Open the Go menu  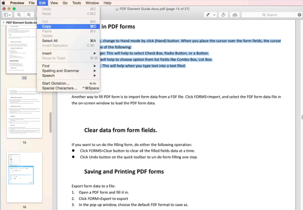click(x=65, y=3)
